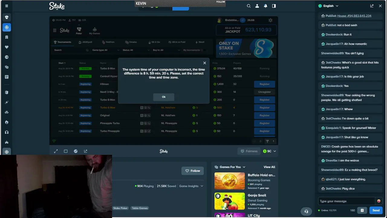The image size is (387, 218).
Task: Unregister from the Next! 3-Way tournament
Action: click(264, 92)
